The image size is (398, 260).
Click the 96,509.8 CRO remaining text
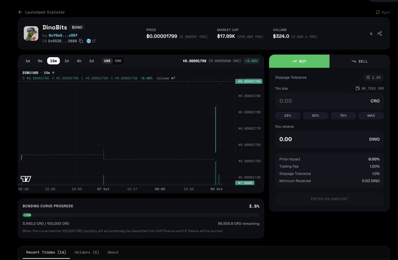[239, 224]
